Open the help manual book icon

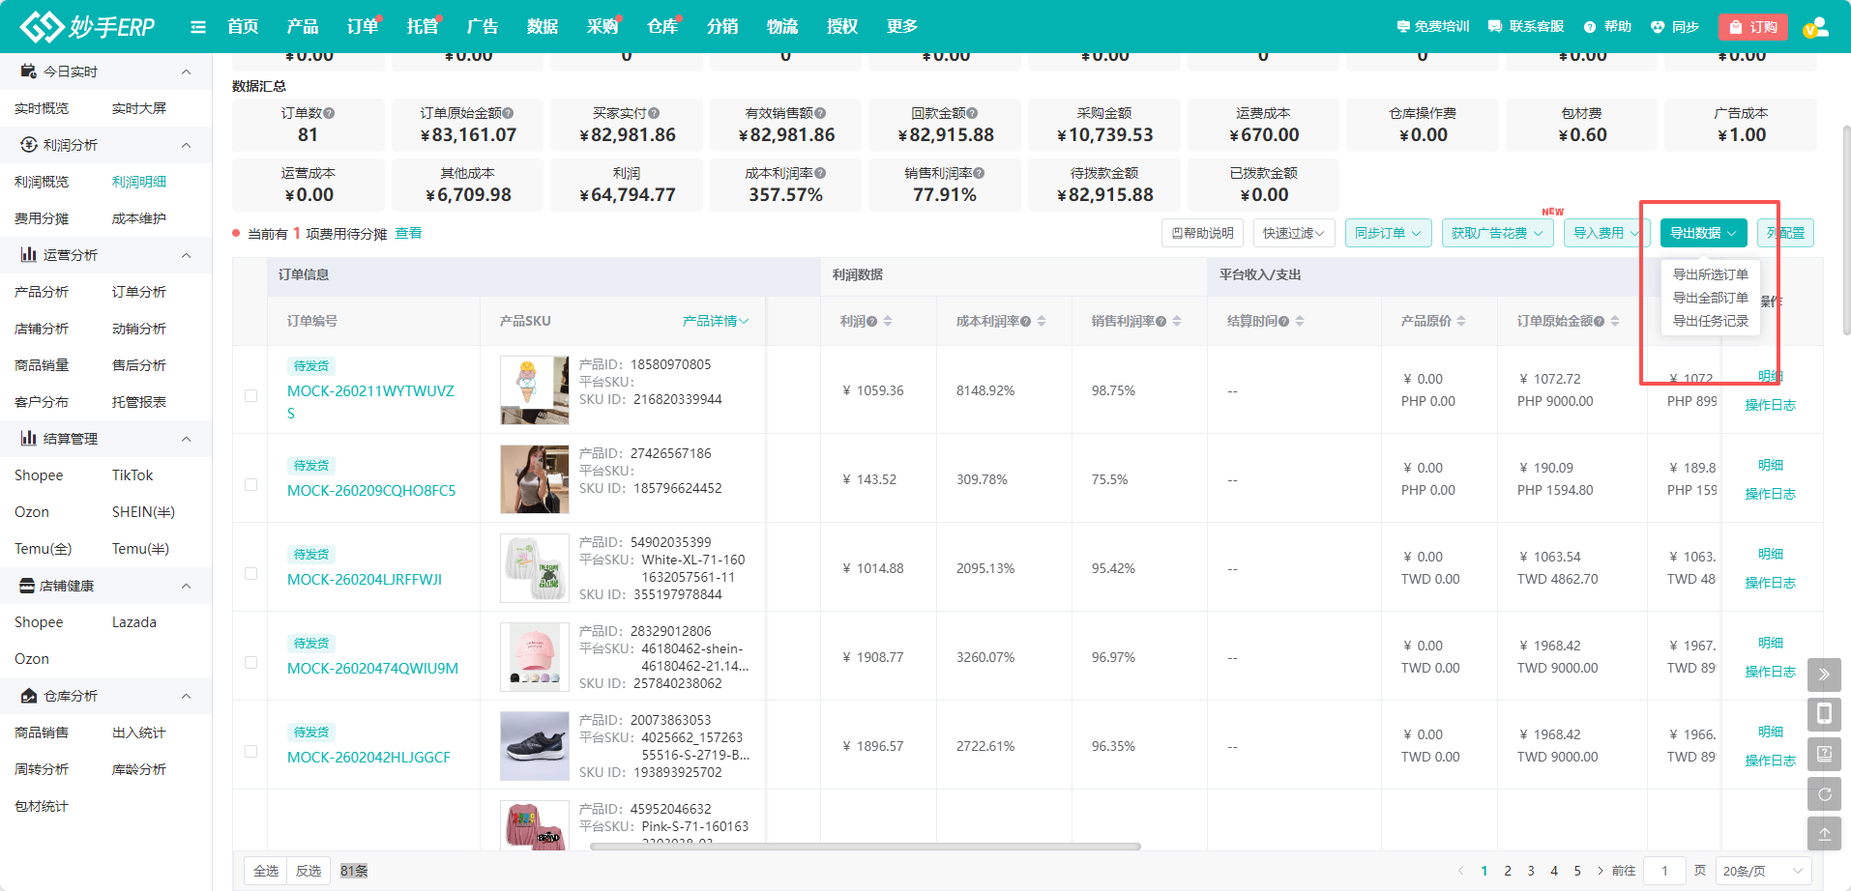coord(1824,754)
